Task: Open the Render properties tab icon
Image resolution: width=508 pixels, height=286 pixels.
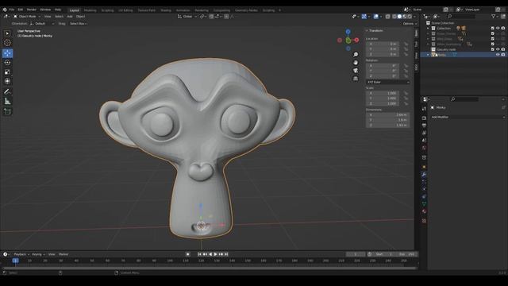Action: click(x=424, y=118)
